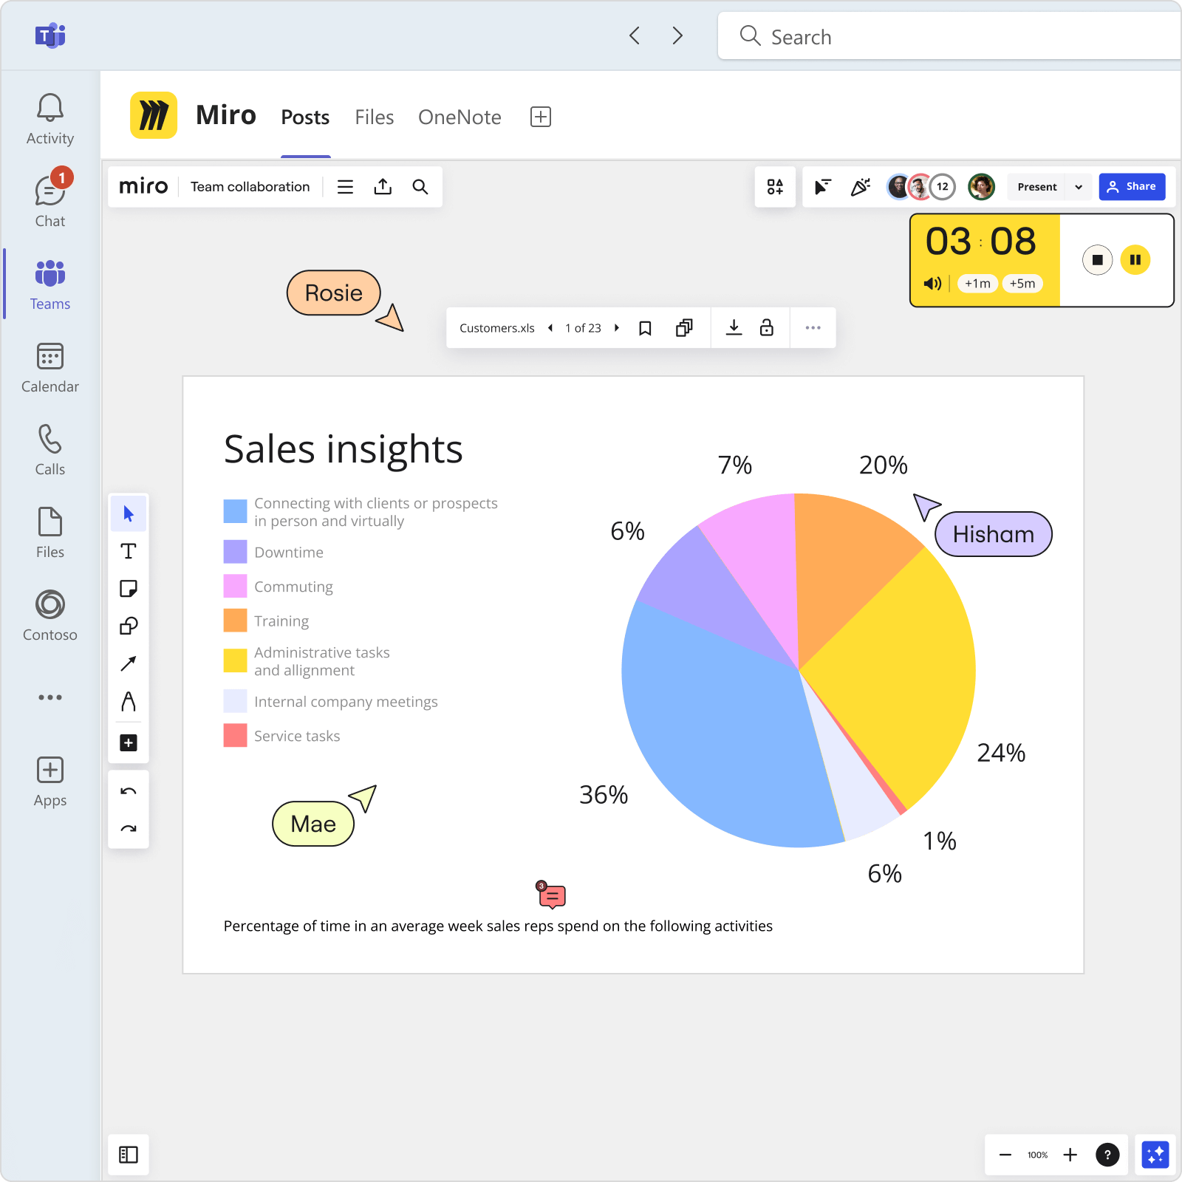Open more options for Customers.xls
This screenshot has width=1182, height=1182.
813,327
